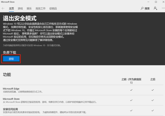Click the blue 获取 button
165x116 pixels.
(x=11, y=59)
